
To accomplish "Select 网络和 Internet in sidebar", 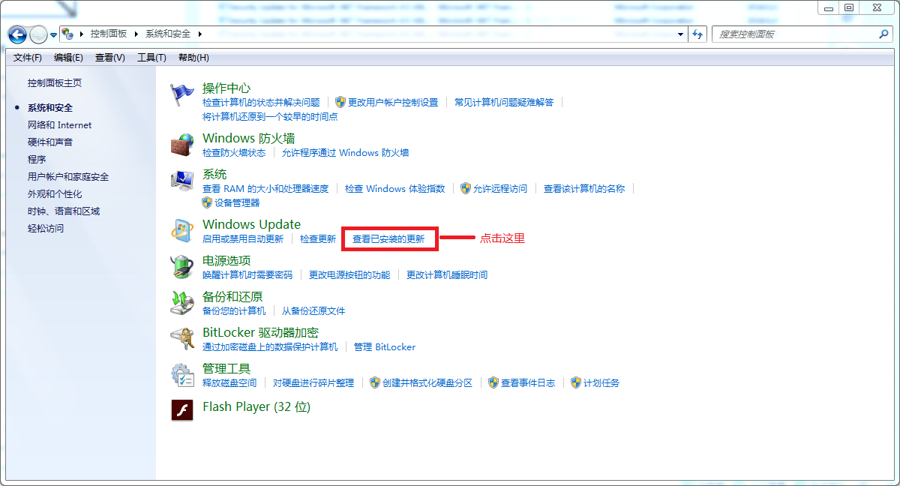I will (x=60, y=125).
